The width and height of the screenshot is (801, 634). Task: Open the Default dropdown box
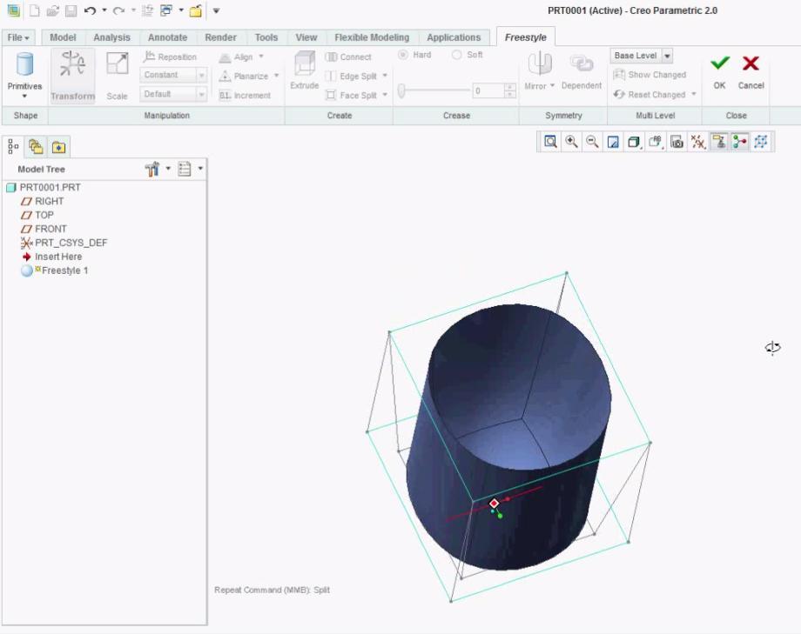pyautogui.click(x=173, y=94)
